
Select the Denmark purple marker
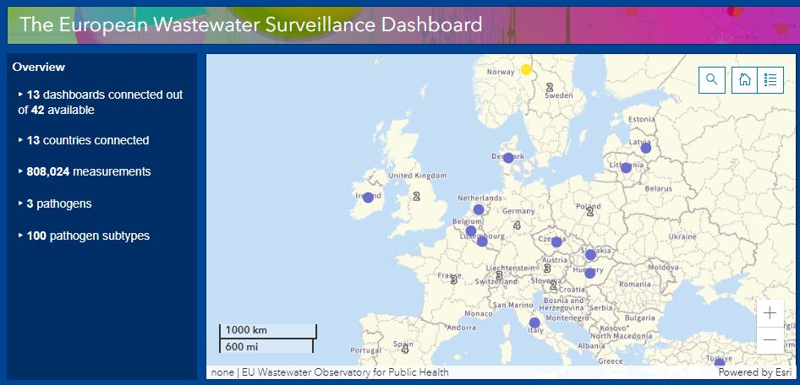coord(508,158)
